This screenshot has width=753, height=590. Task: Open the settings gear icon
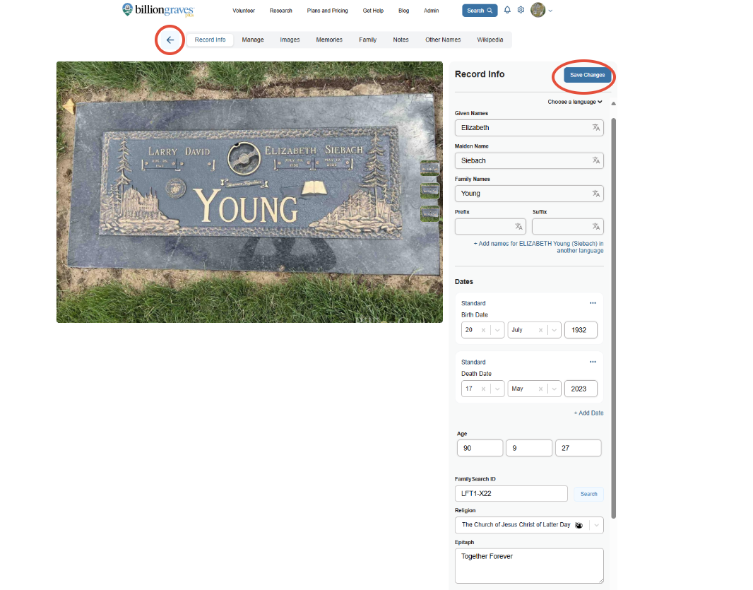coord(521,10)
